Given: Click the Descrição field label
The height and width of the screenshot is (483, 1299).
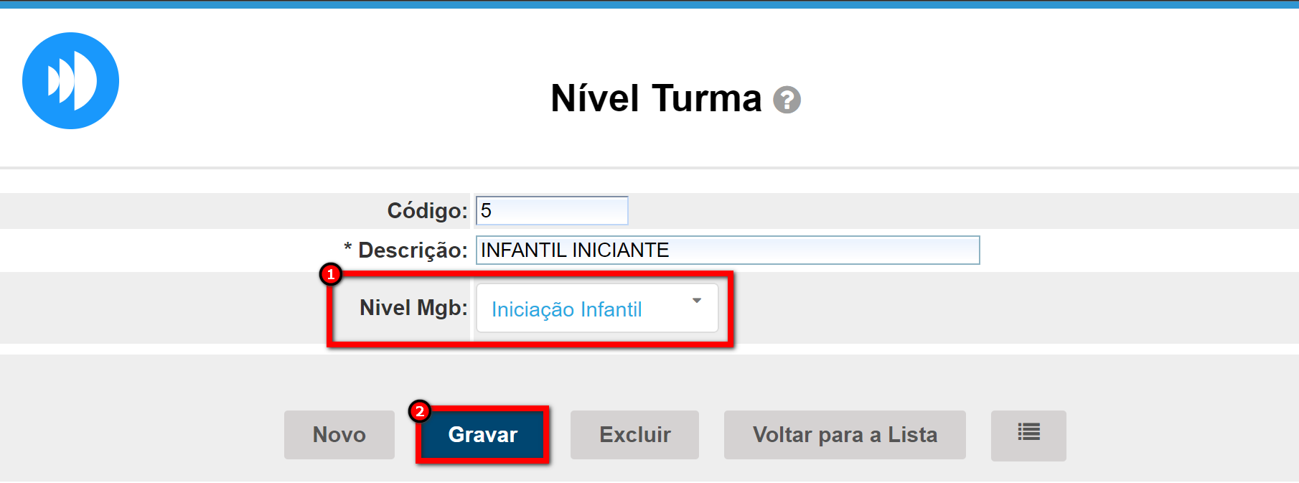Looking at the screenshot, I should (413, 250).
